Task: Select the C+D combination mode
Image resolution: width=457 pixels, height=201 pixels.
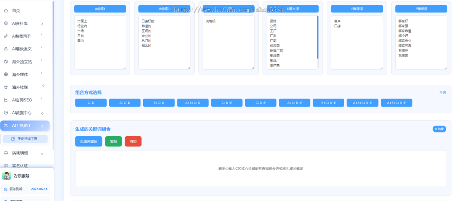Action: [91, 103]
